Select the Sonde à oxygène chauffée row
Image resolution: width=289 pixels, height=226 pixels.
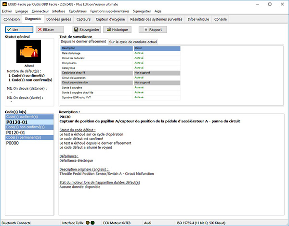tap(120, 93)
